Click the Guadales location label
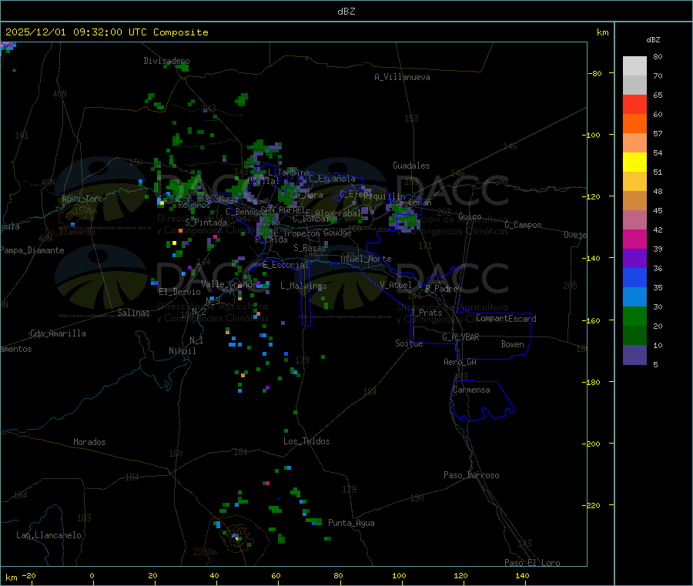The image size is (693, 586). click(411, 166)
